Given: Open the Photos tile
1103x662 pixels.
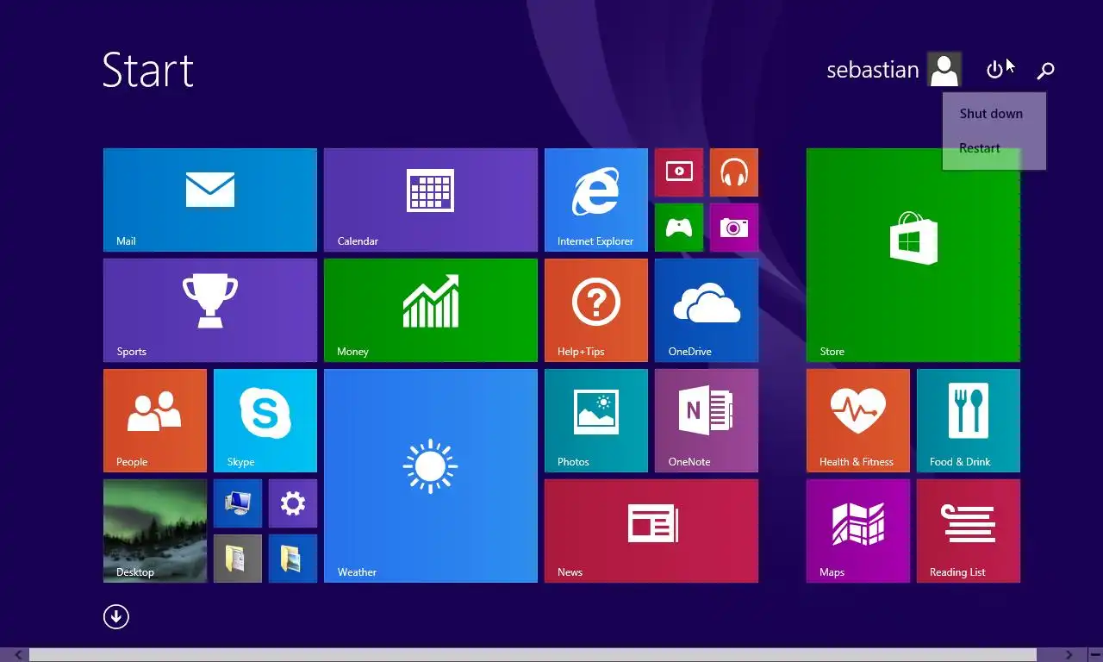Looking at the screenshot, I should click(x=596, y=421).
